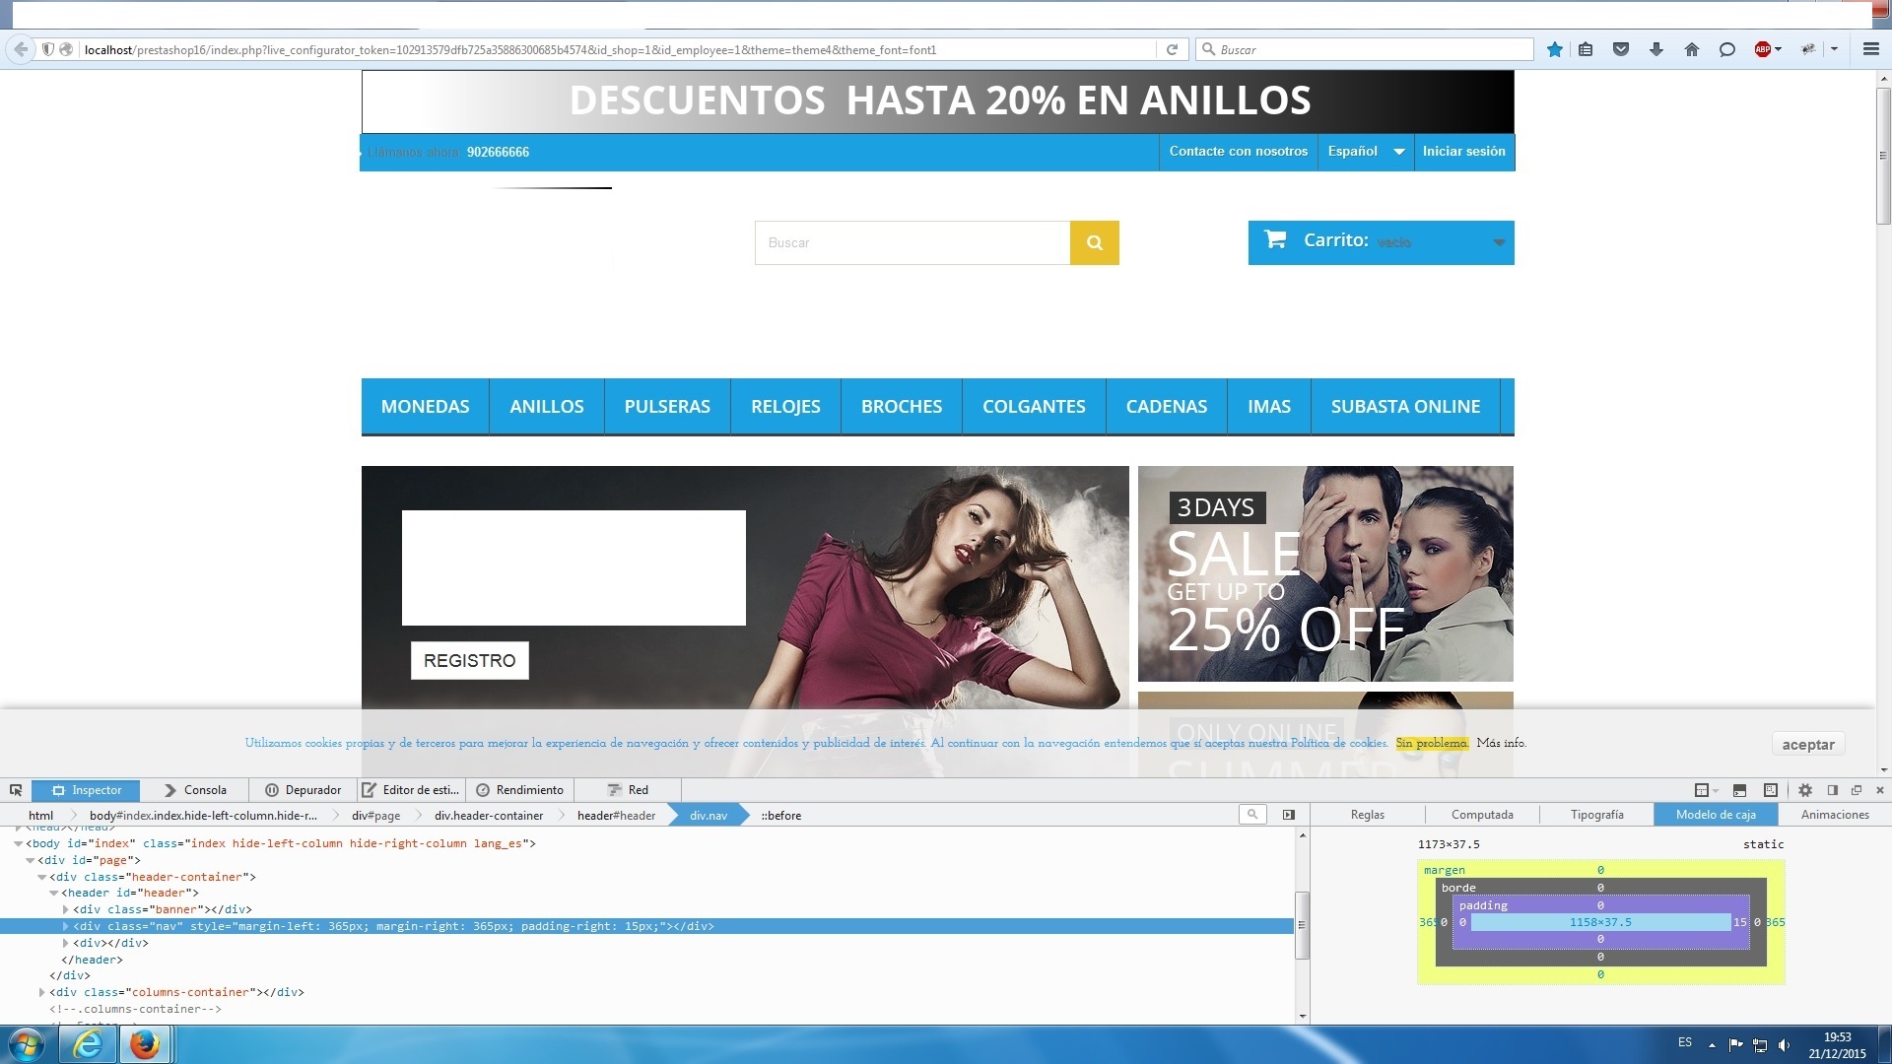Toggle the inspector sidebar pane icon
Screen dimensions: 1892x1064
tap(1289, 815)
